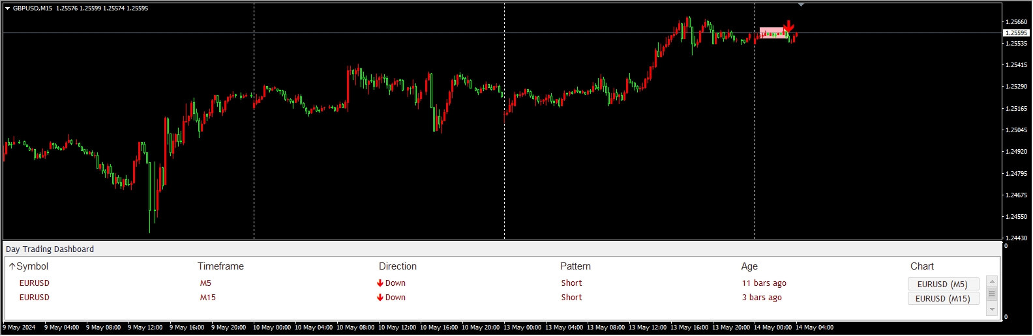Click the '9 May 2024' time axis label
Viewport: 1033px width, 336px height.
[19, 328]
